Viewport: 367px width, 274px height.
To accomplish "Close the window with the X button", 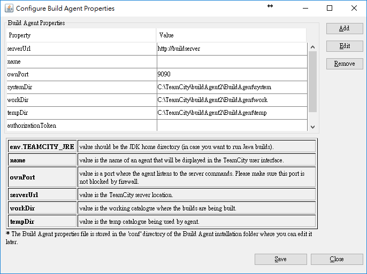I will tap(354, 8).
